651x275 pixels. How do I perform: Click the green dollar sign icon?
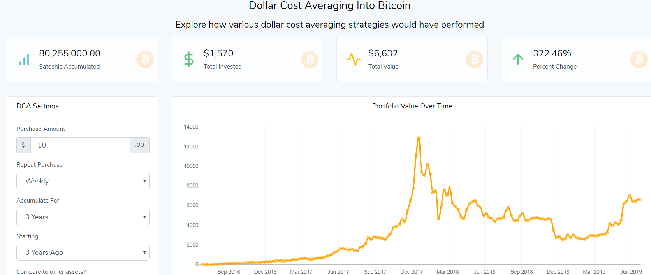click(189, 60)
